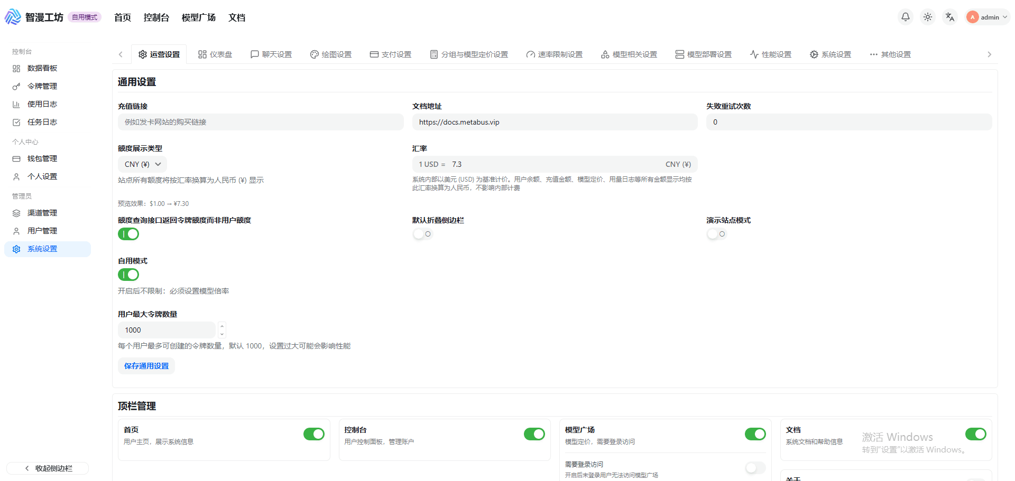Image resolution: width=1015 pixels, height=481 pixels.
Task: Click the 聊天设置 tab chat bubble icon
Action: point(255,54)
